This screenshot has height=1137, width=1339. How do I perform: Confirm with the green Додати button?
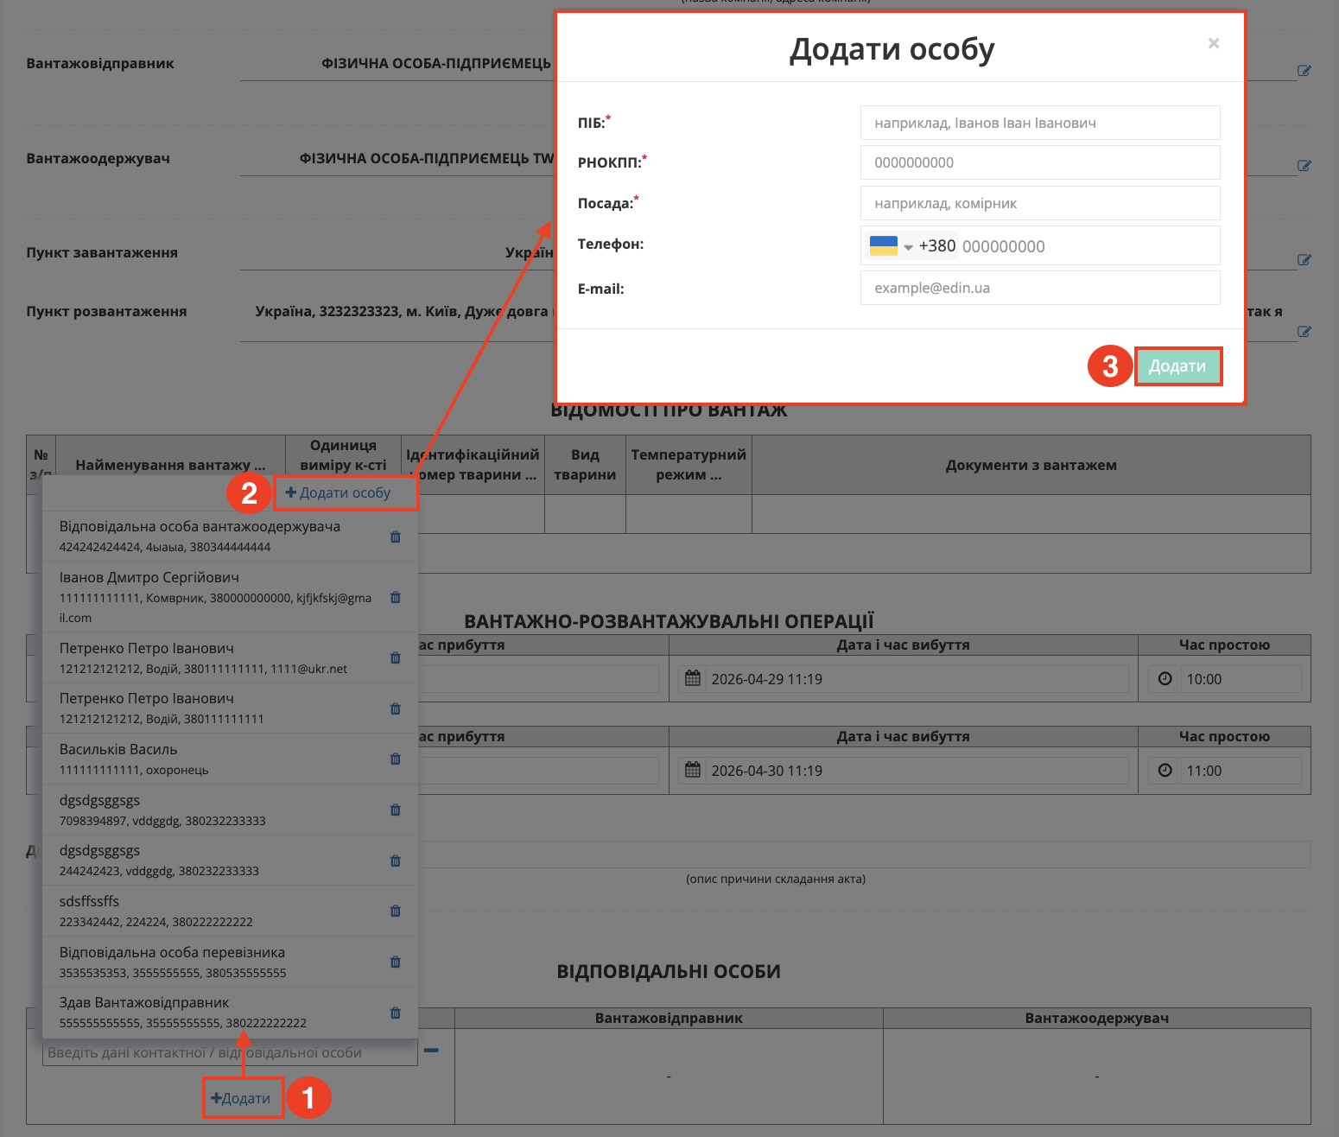click(x=1177, y=366)
